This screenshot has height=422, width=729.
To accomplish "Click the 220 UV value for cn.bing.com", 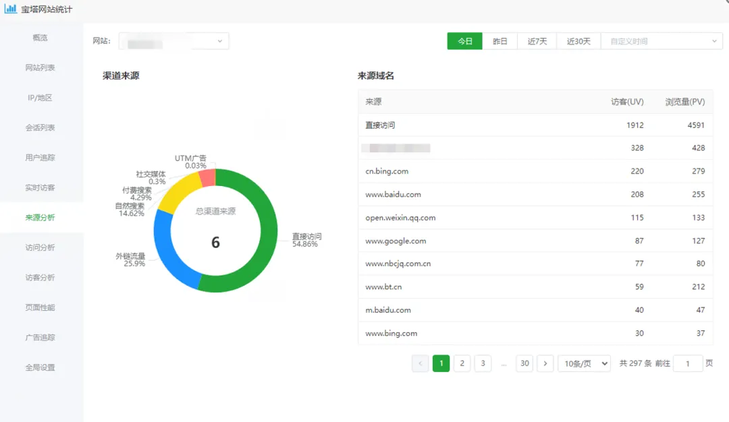I will [x=637, y=171].
